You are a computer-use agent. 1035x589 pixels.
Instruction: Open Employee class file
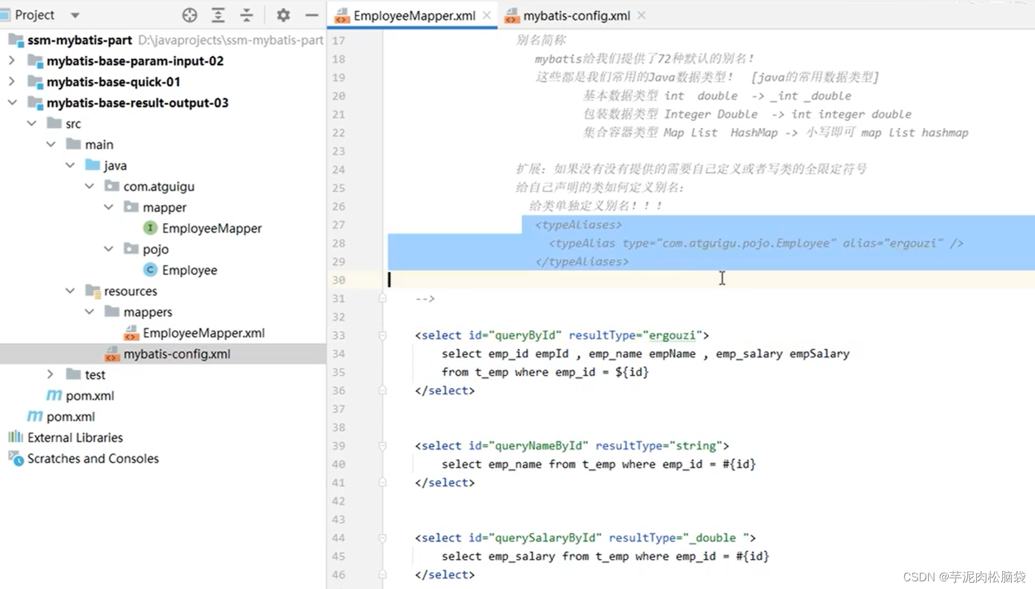coord(189,270)
